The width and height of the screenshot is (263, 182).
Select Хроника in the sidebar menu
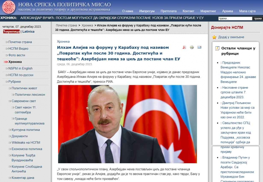[15, 62]
